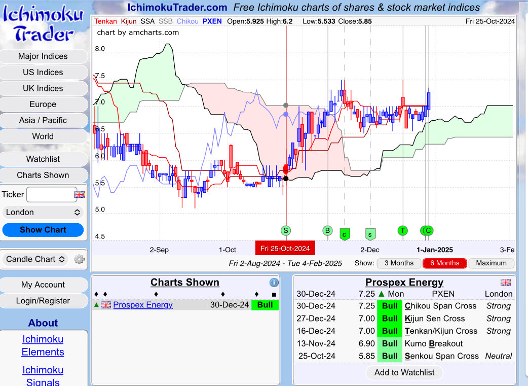528x386 pixels.
Task: Open the Candle Chart type dropdown
Action: (x=35, y=259)
